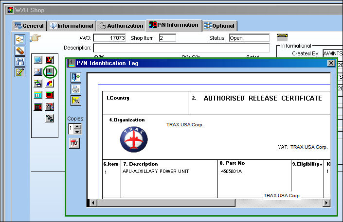Screen dimensions: 343x222
Task: Click the part number 4505001A
Action: click(232, 171)
